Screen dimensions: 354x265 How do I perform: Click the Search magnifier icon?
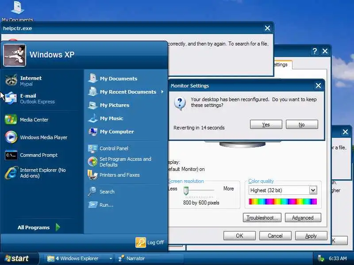pyautogui.click(x=92, y=192)
